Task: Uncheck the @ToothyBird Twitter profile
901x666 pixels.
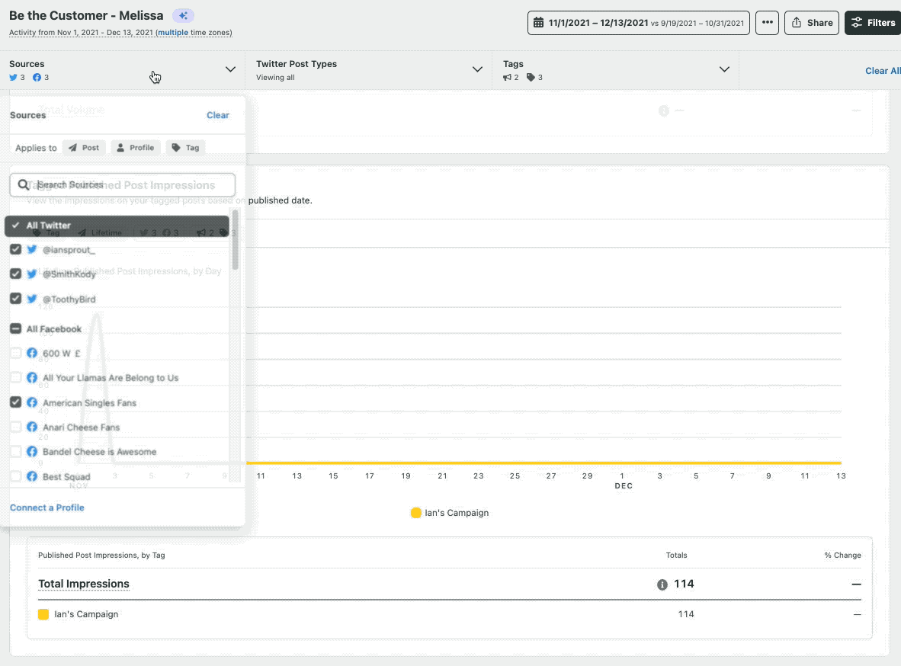Action: click(x=15, y=299)
